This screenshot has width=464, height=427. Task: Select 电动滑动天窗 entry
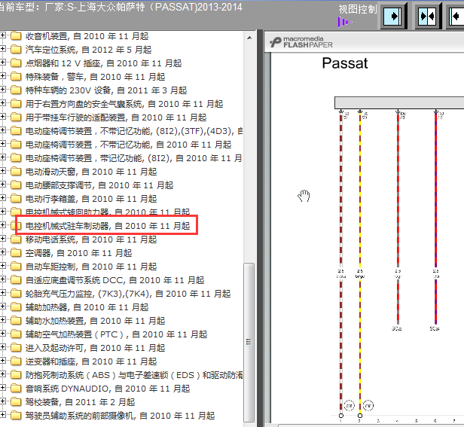(91, 172)
